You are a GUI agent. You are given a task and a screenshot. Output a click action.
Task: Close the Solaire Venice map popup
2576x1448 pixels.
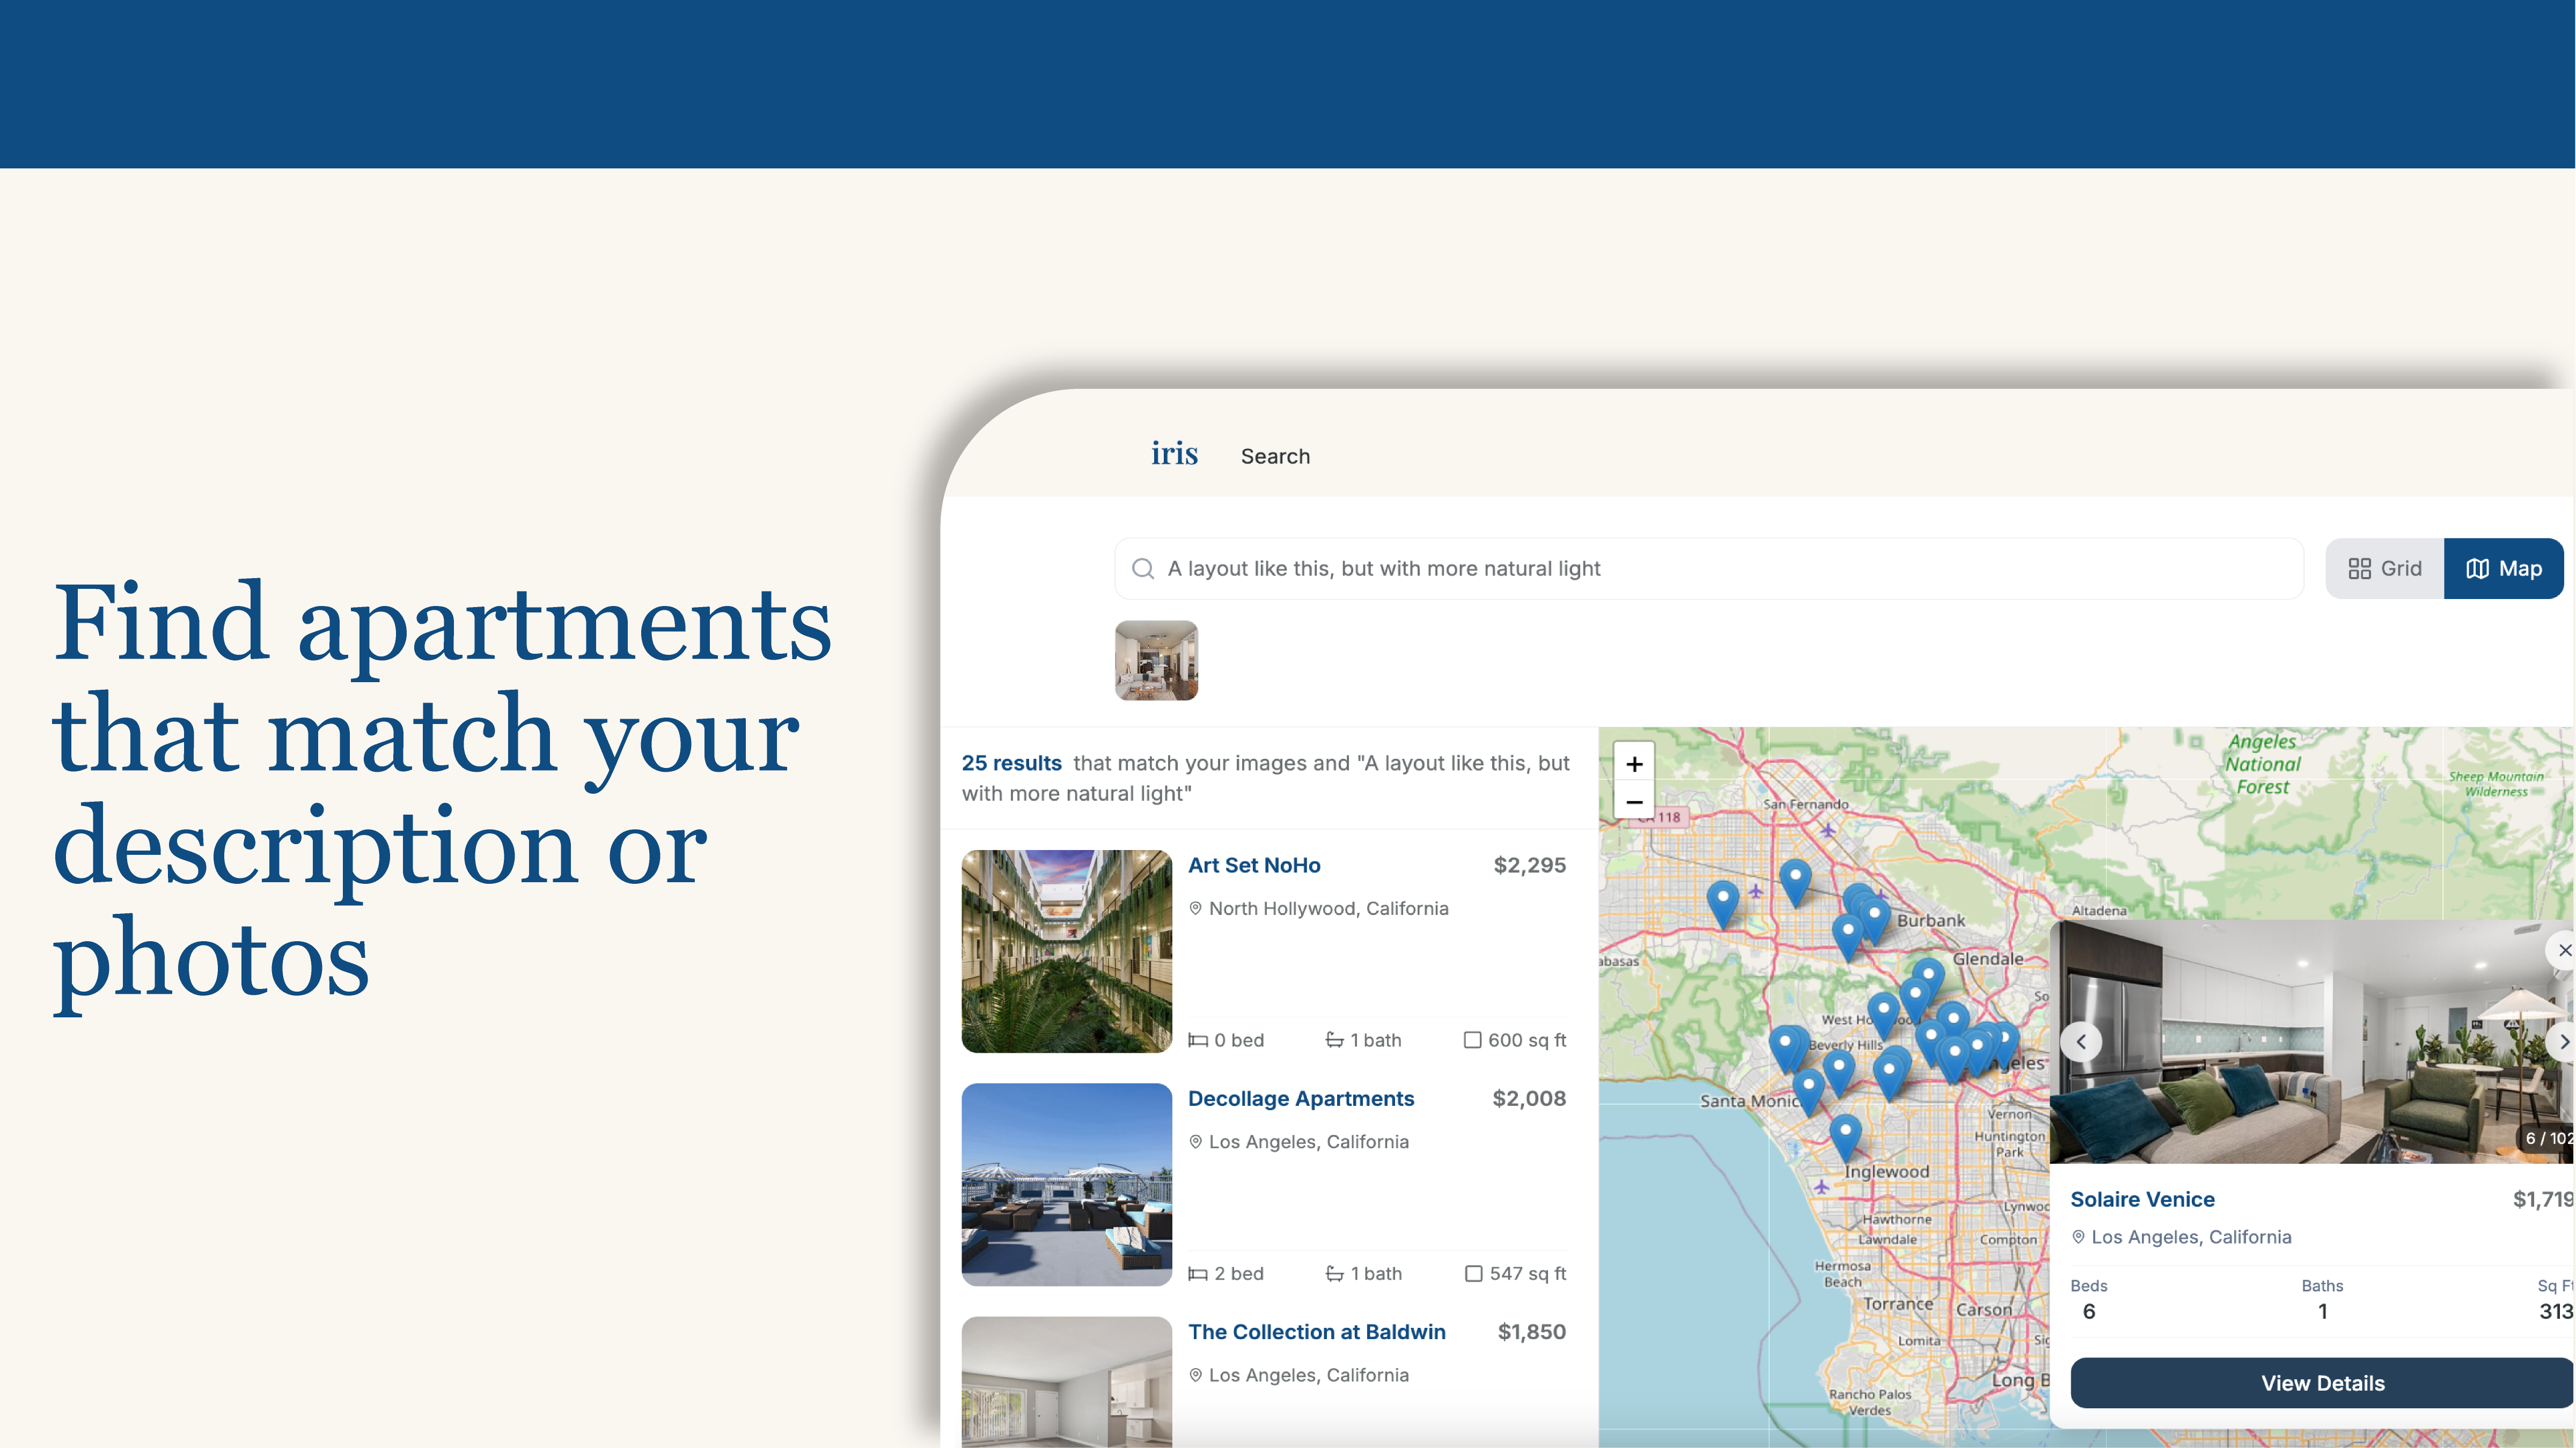tap(2563, 950)
